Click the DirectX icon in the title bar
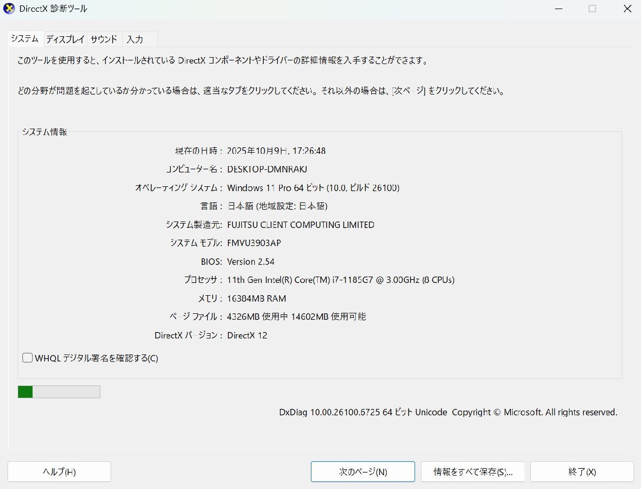 click(9, 9)
